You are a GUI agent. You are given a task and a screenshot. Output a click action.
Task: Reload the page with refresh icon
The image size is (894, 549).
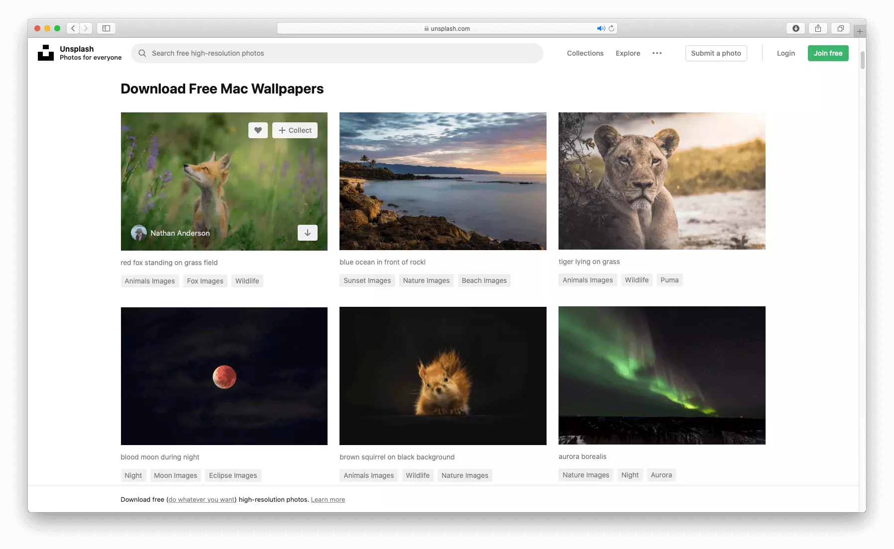point(611,28)
